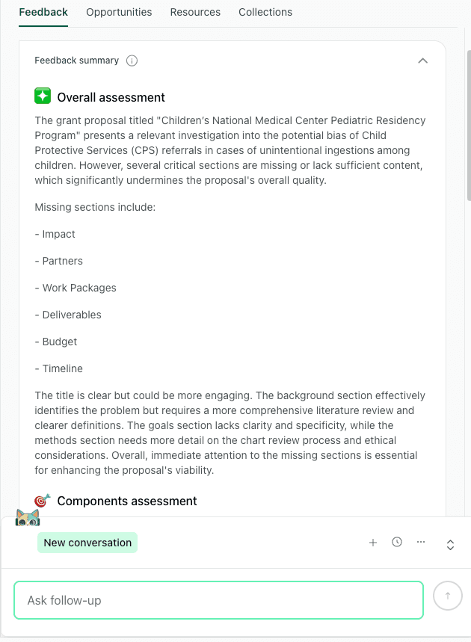471x642 pixels.
Task: Open the Feedback summary info tooltip
Action: pyautogui.click(x=132, y=61)
